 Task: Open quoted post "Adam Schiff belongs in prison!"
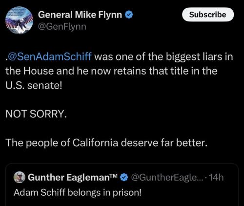click(x=122, y=185)
